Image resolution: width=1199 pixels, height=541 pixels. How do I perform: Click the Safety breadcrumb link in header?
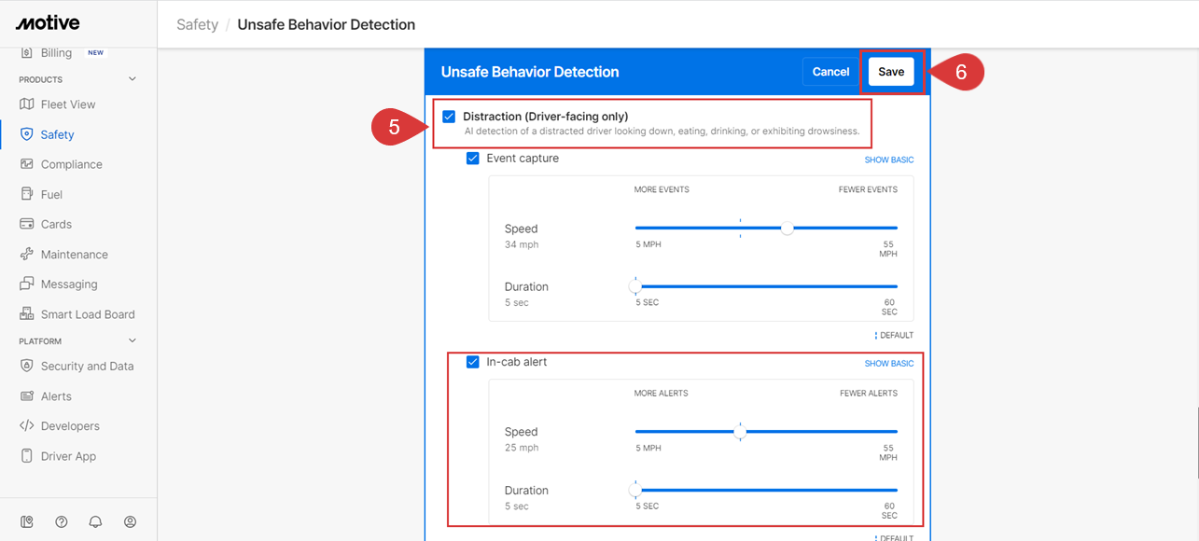click(x=197, y=24)
